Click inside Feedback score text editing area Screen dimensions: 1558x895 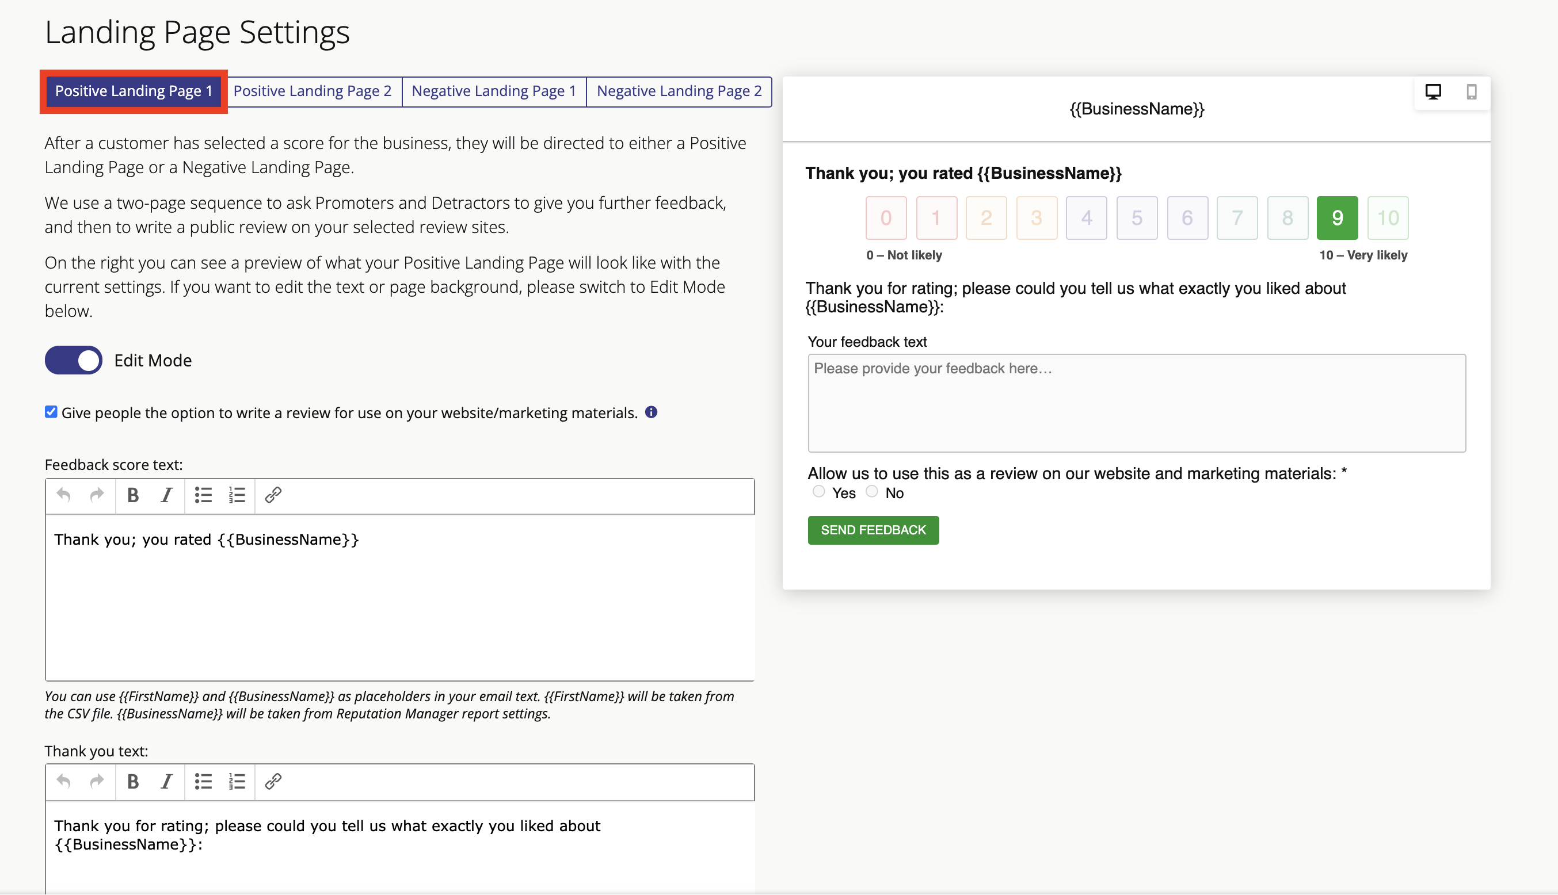[x=400, y=598]
